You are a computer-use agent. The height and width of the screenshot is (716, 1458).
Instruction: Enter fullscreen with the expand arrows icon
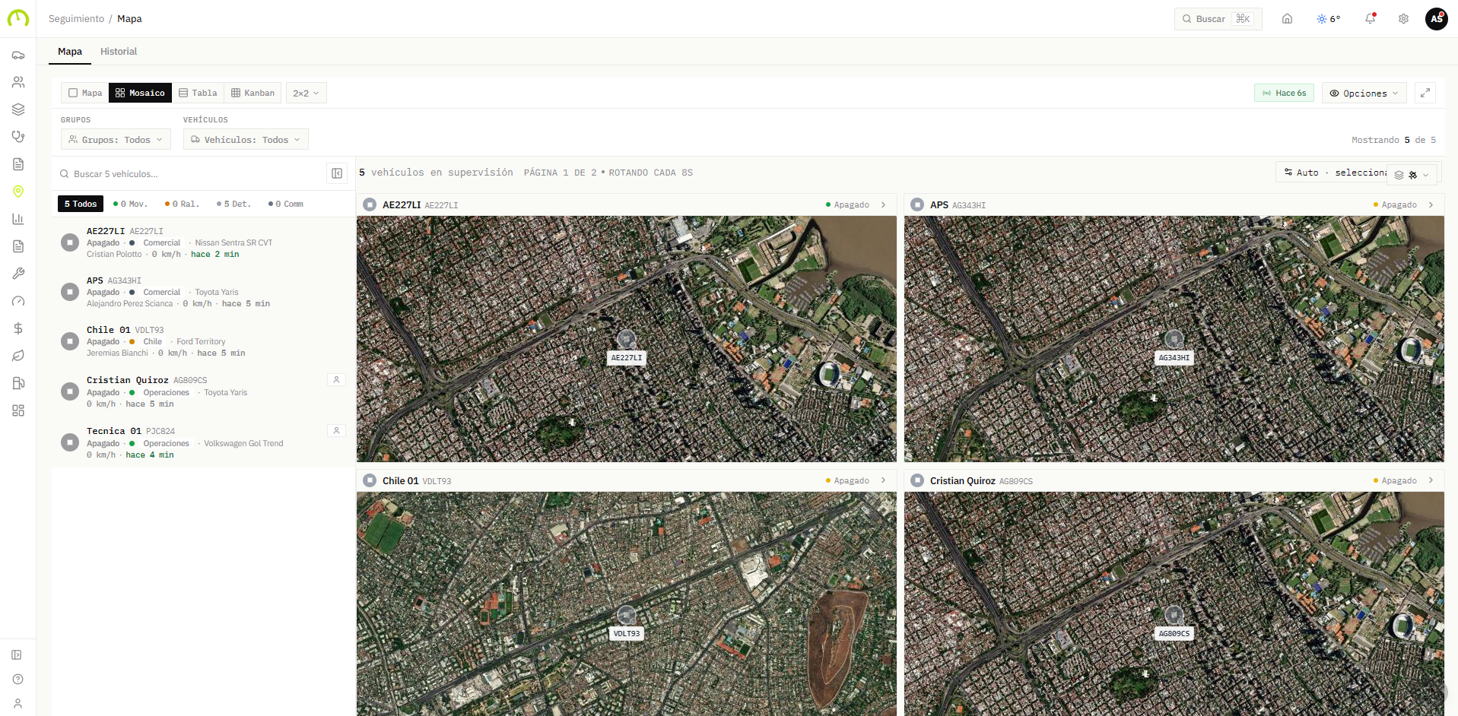coord(1425,93)
